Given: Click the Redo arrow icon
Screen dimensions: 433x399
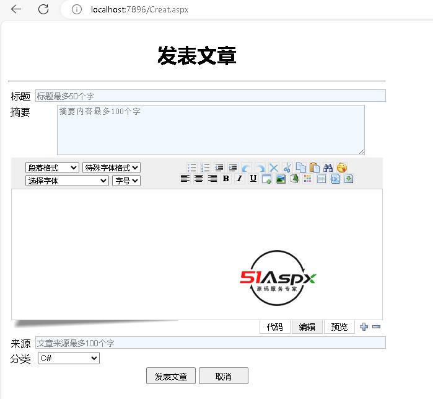Looking at the screenshot, I should pyautogui.click(x=260, y=168).
